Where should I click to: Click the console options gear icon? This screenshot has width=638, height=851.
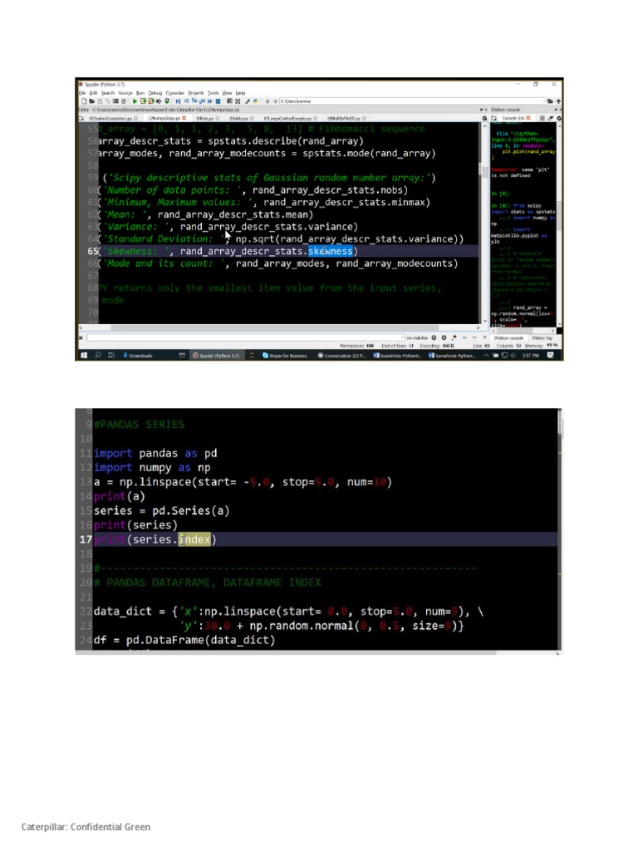point(559,118)
